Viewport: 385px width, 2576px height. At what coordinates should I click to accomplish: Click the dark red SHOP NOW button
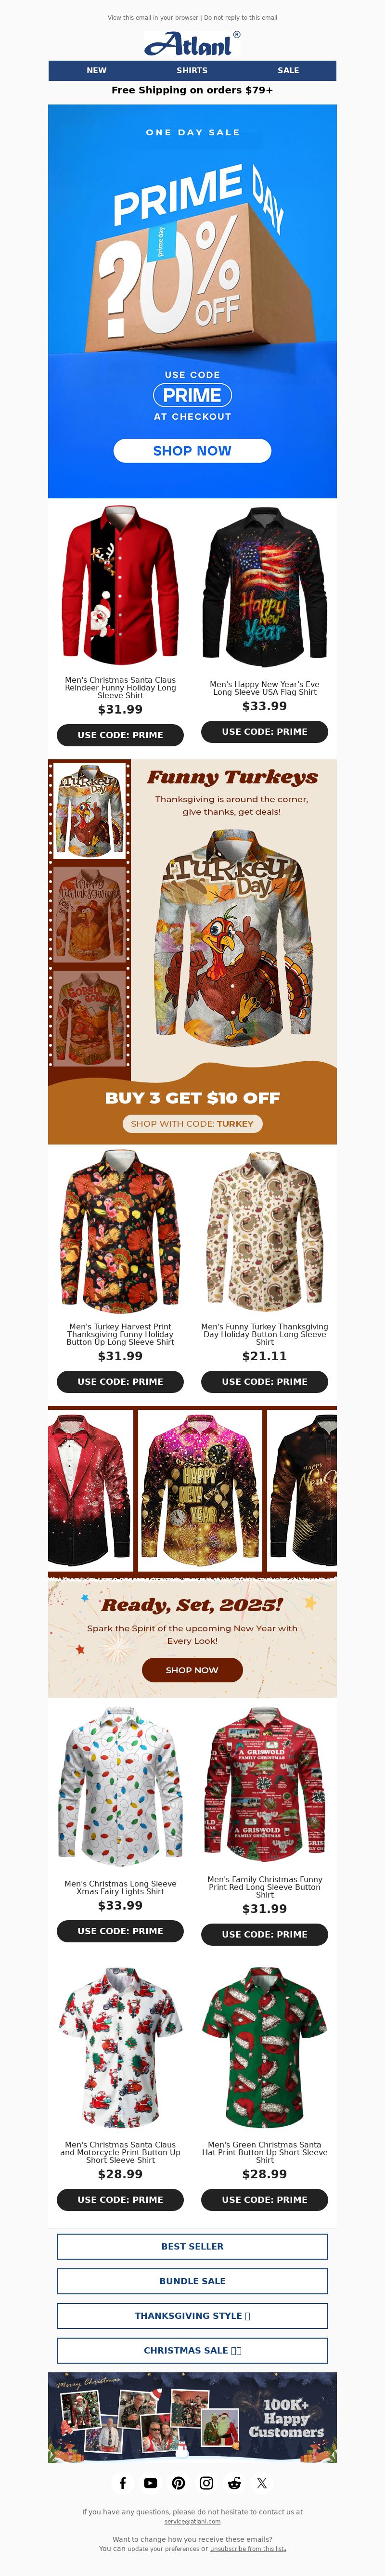coord(192,1670)
